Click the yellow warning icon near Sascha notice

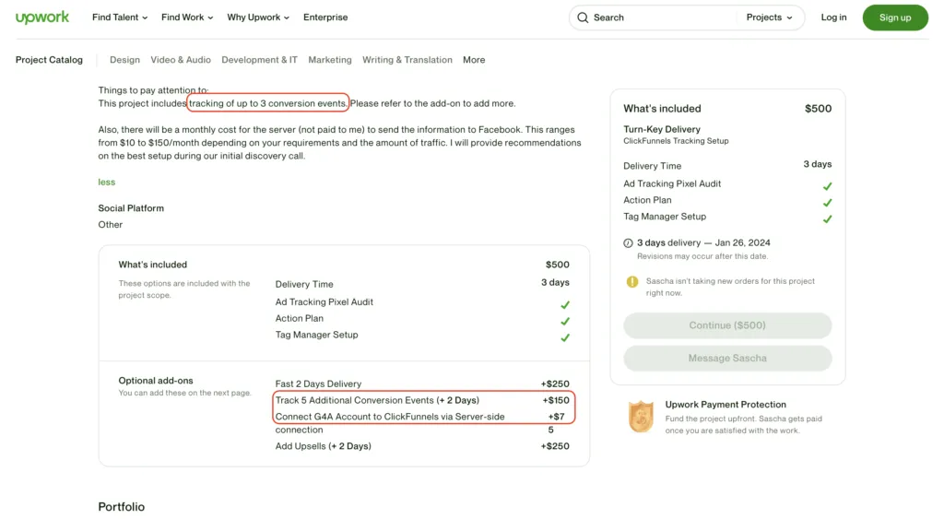click(632, 282)
